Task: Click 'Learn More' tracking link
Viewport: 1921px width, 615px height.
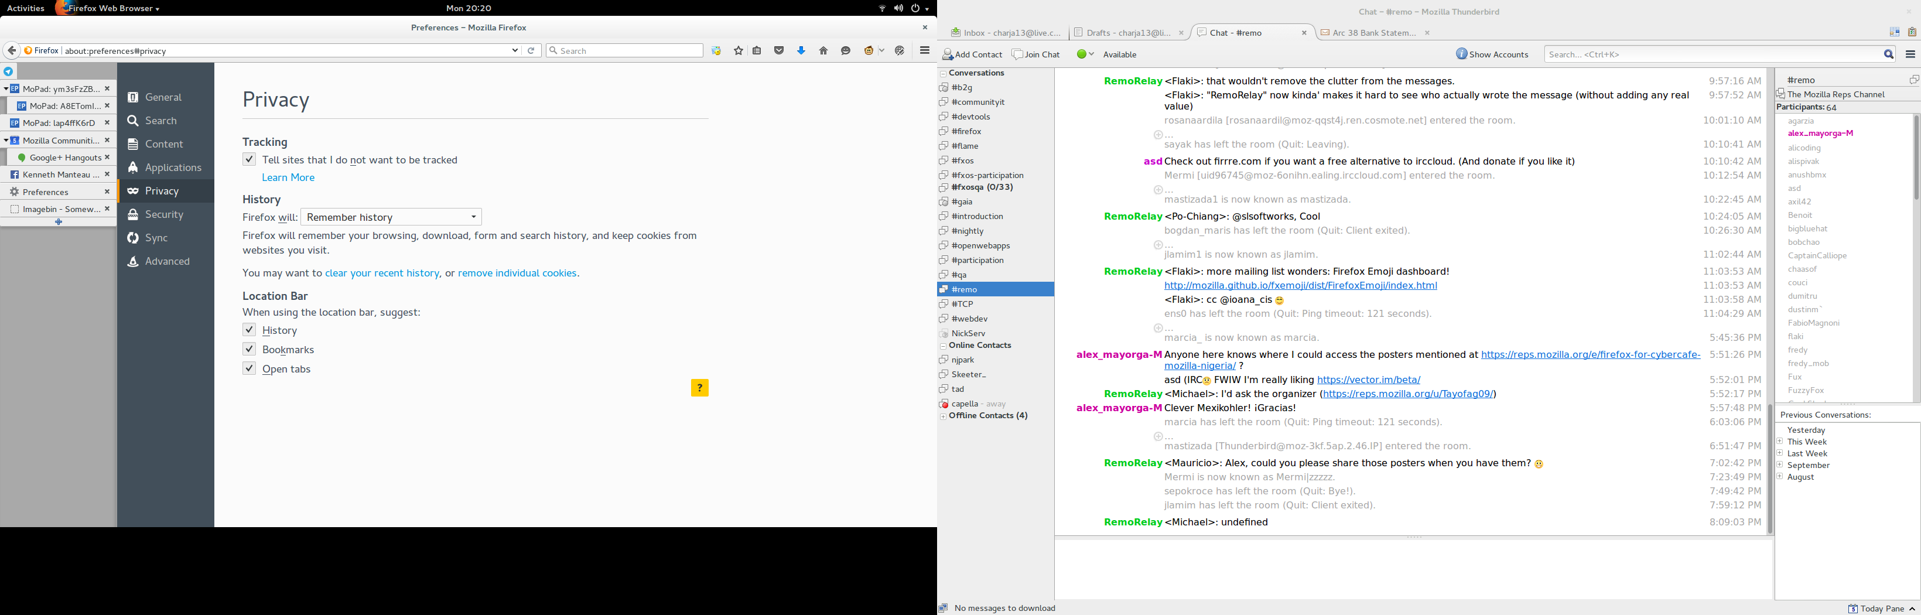Action: pos(288,177)
